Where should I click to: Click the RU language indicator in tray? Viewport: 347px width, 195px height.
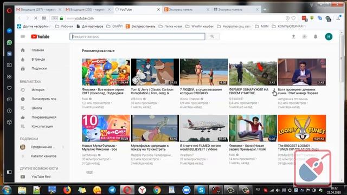tap(258, 190)
